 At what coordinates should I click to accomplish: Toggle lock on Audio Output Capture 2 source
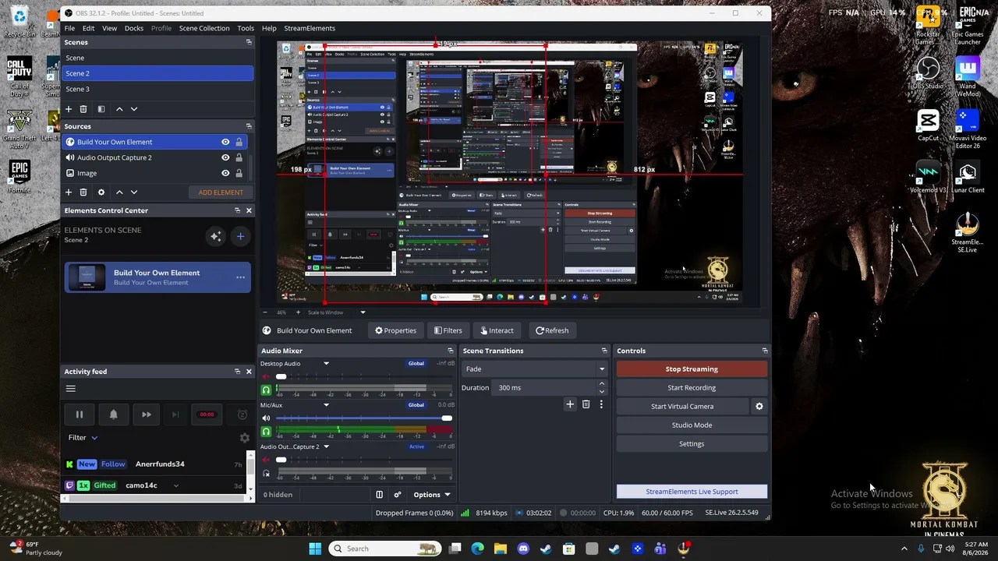[239, 157]
